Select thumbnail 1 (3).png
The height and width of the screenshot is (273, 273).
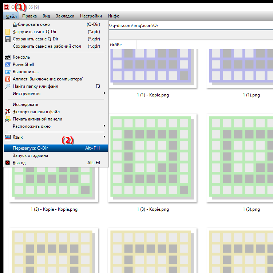240,158
